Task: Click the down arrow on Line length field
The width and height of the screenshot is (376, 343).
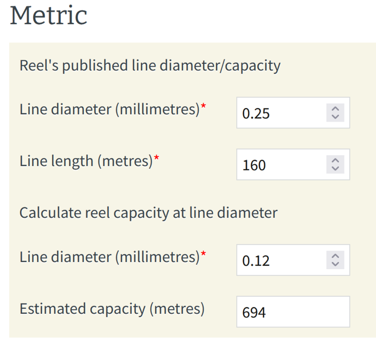Action: [x=335, y=169]
